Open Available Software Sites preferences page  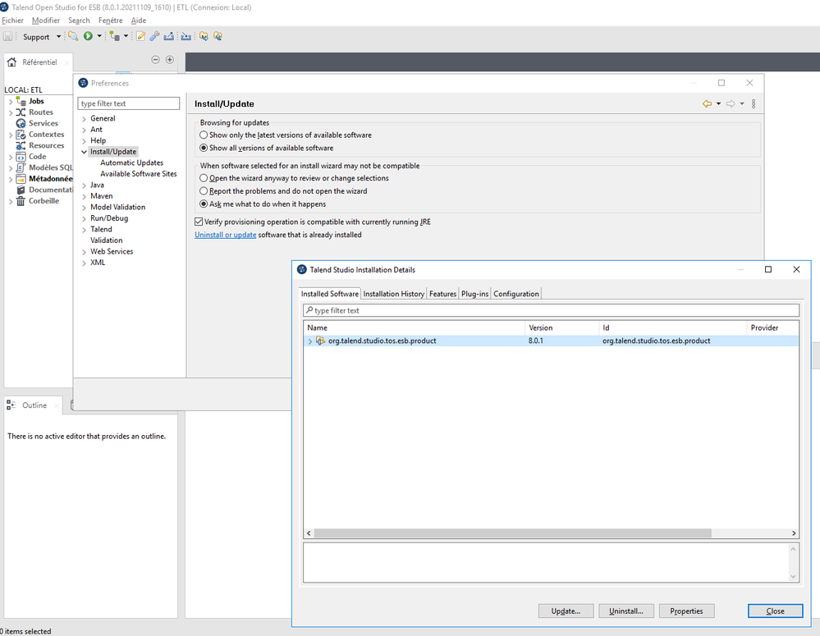(x=139, y=174)
